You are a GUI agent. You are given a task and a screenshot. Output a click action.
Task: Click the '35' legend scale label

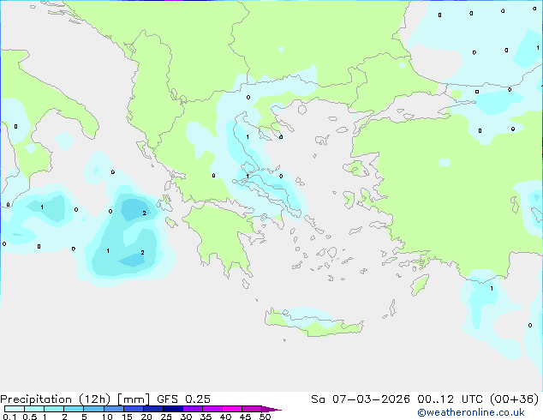pos(206,417)
